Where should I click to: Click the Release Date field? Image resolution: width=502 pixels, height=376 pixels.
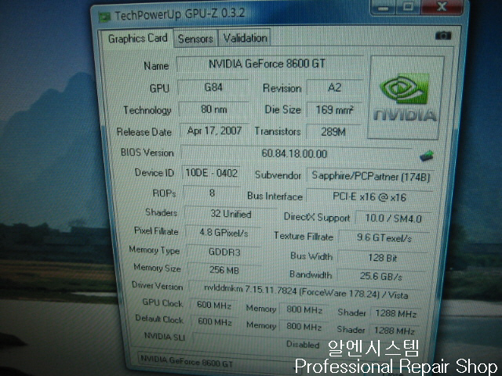point(214,131)
